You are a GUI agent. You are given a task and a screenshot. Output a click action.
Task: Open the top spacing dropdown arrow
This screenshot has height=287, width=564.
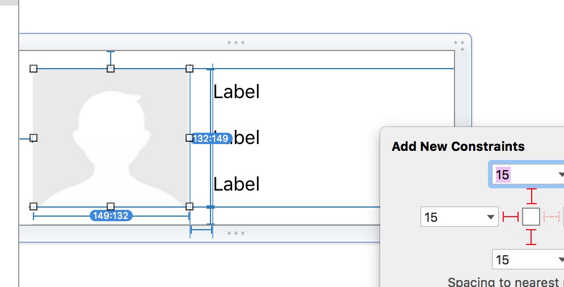561,175
